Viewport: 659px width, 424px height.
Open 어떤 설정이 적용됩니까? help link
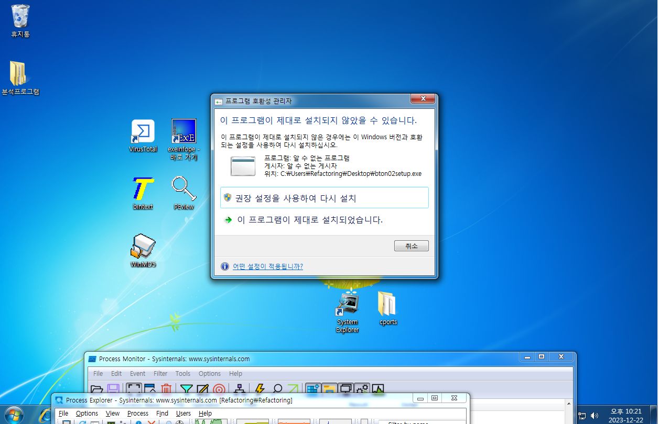268,266
